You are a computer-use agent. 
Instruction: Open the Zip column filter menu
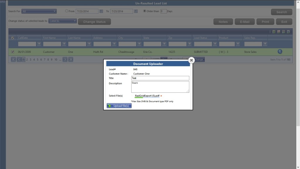(190, 44)
